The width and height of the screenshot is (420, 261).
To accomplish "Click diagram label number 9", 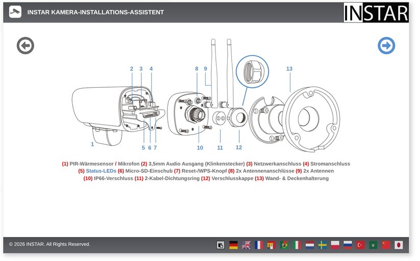I will coord(206,69).
